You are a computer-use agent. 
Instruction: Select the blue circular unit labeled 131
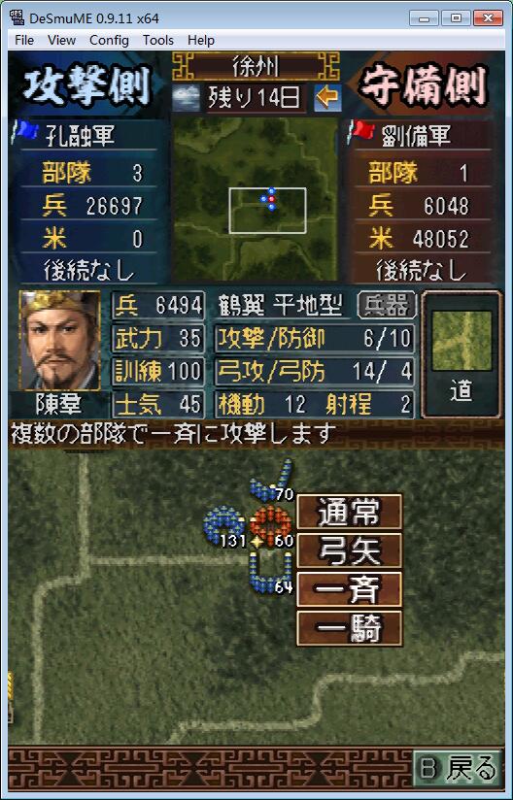click(x=223, y=525)
